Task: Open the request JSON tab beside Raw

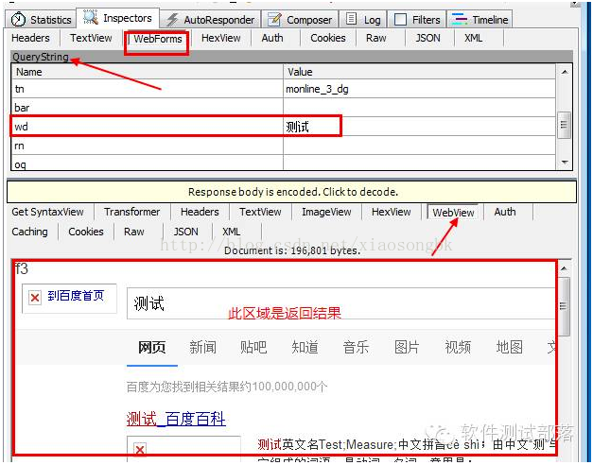Action: click(427, 38)
